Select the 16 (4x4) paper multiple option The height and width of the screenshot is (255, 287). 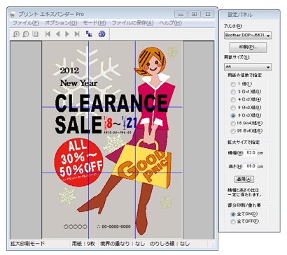(246, 123)
